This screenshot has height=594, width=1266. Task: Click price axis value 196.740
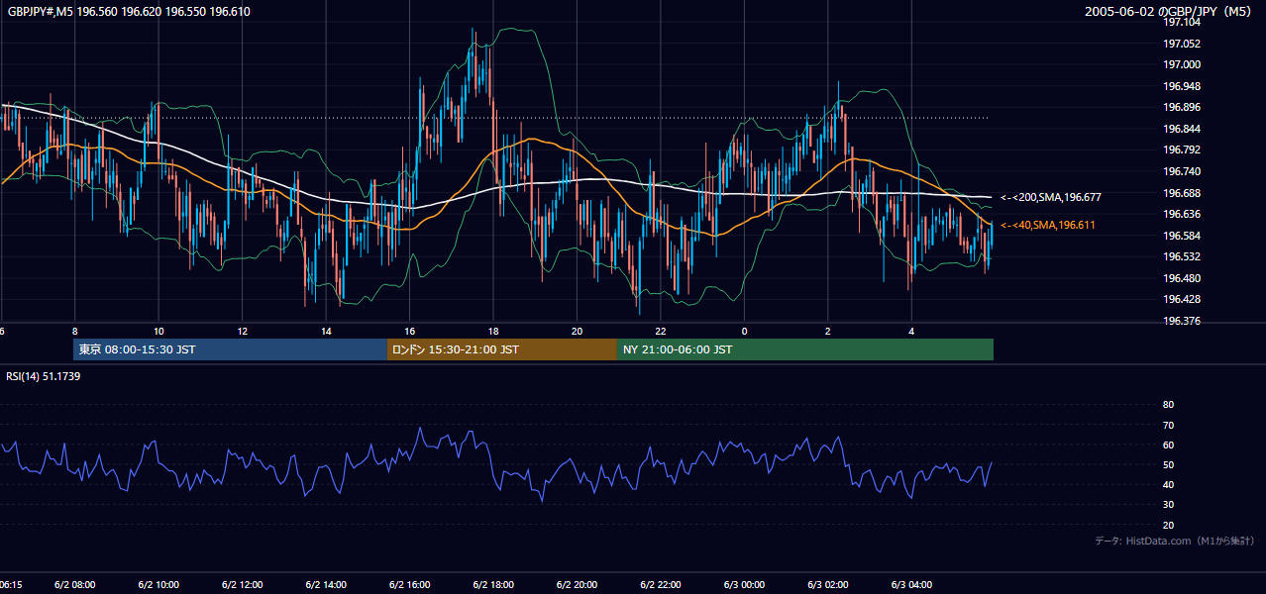coord(1182,171)
